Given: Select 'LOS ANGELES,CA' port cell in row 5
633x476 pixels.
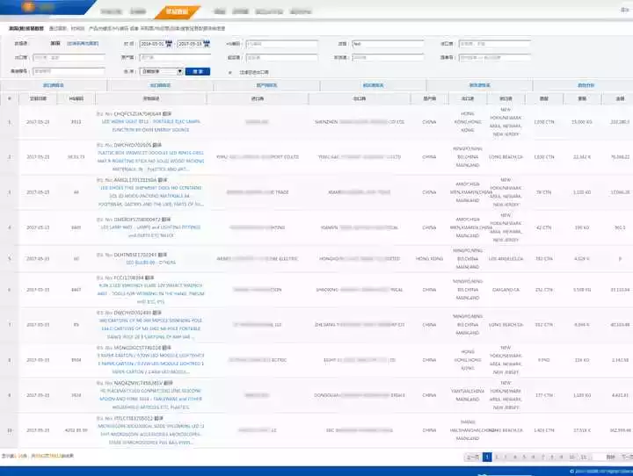Looking at the screenshot, I should [506, 258].
